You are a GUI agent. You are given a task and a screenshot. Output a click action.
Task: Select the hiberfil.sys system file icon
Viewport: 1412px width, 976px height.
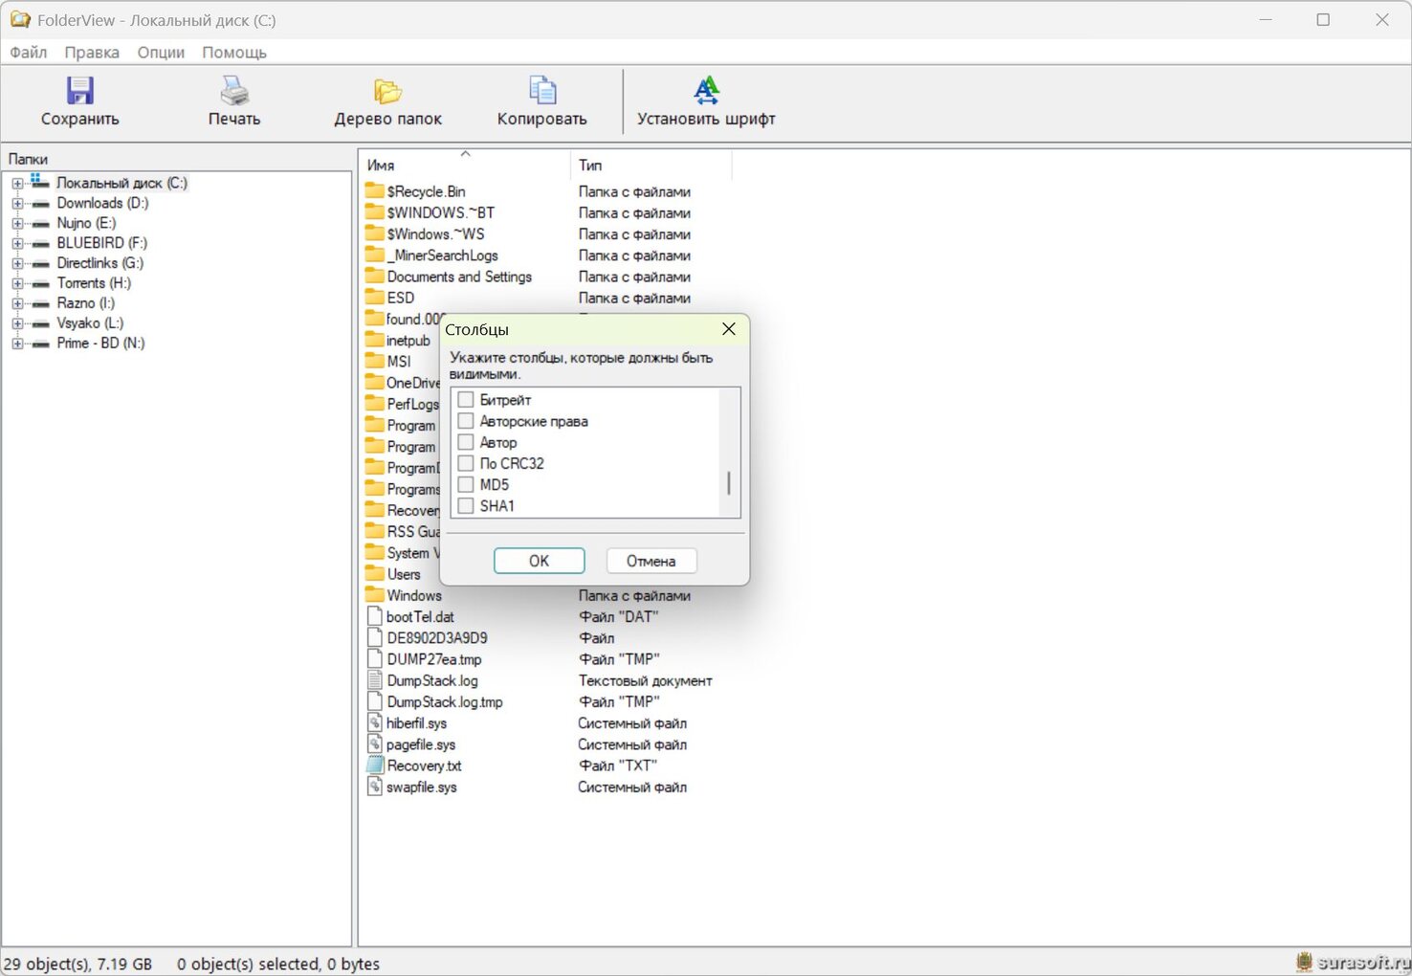[375, 723]
